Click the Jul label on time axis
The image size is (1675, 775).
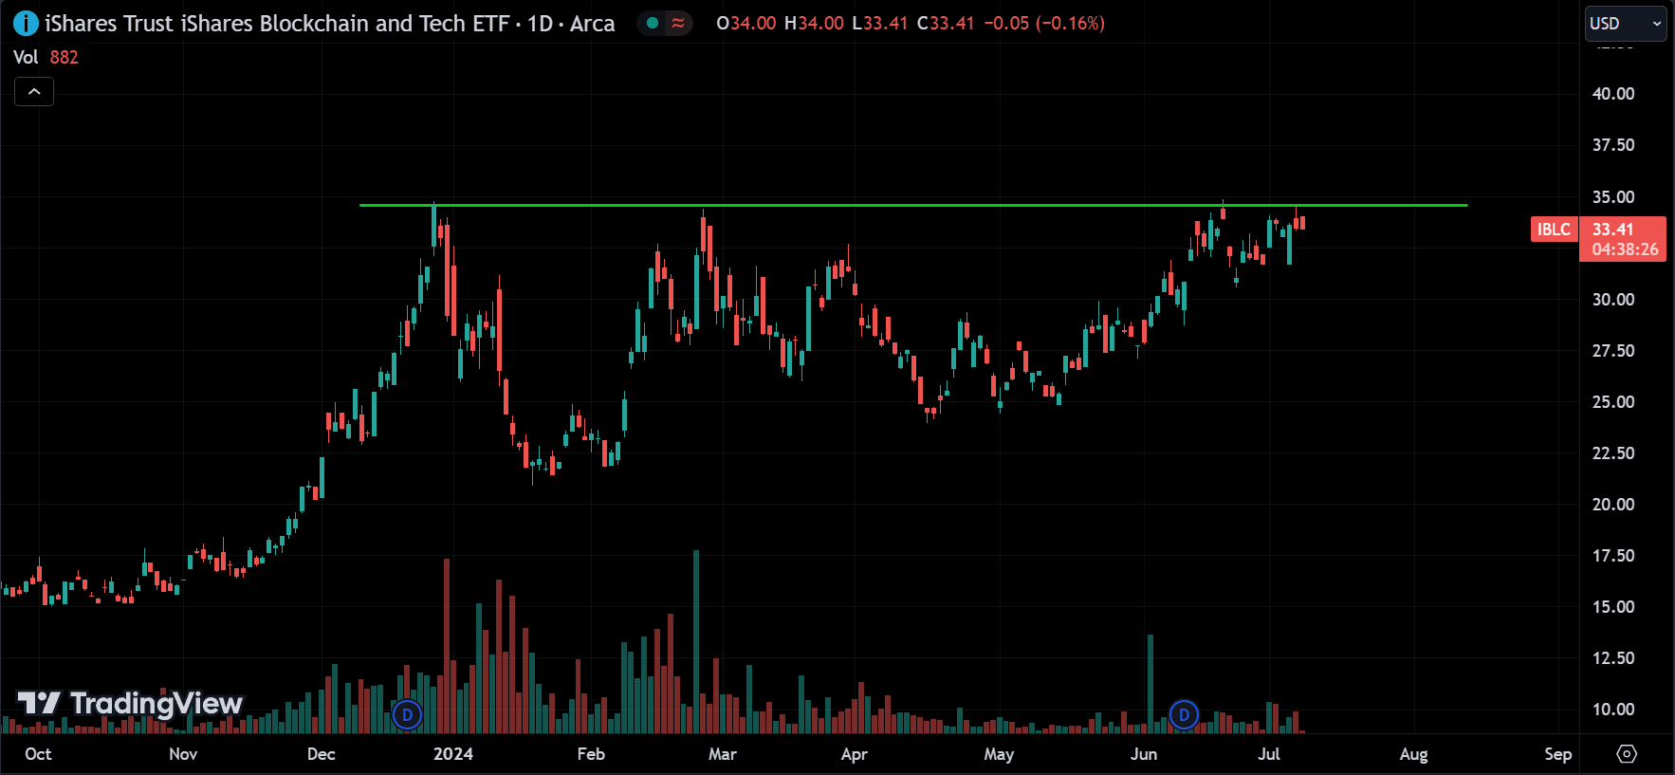1269,754
